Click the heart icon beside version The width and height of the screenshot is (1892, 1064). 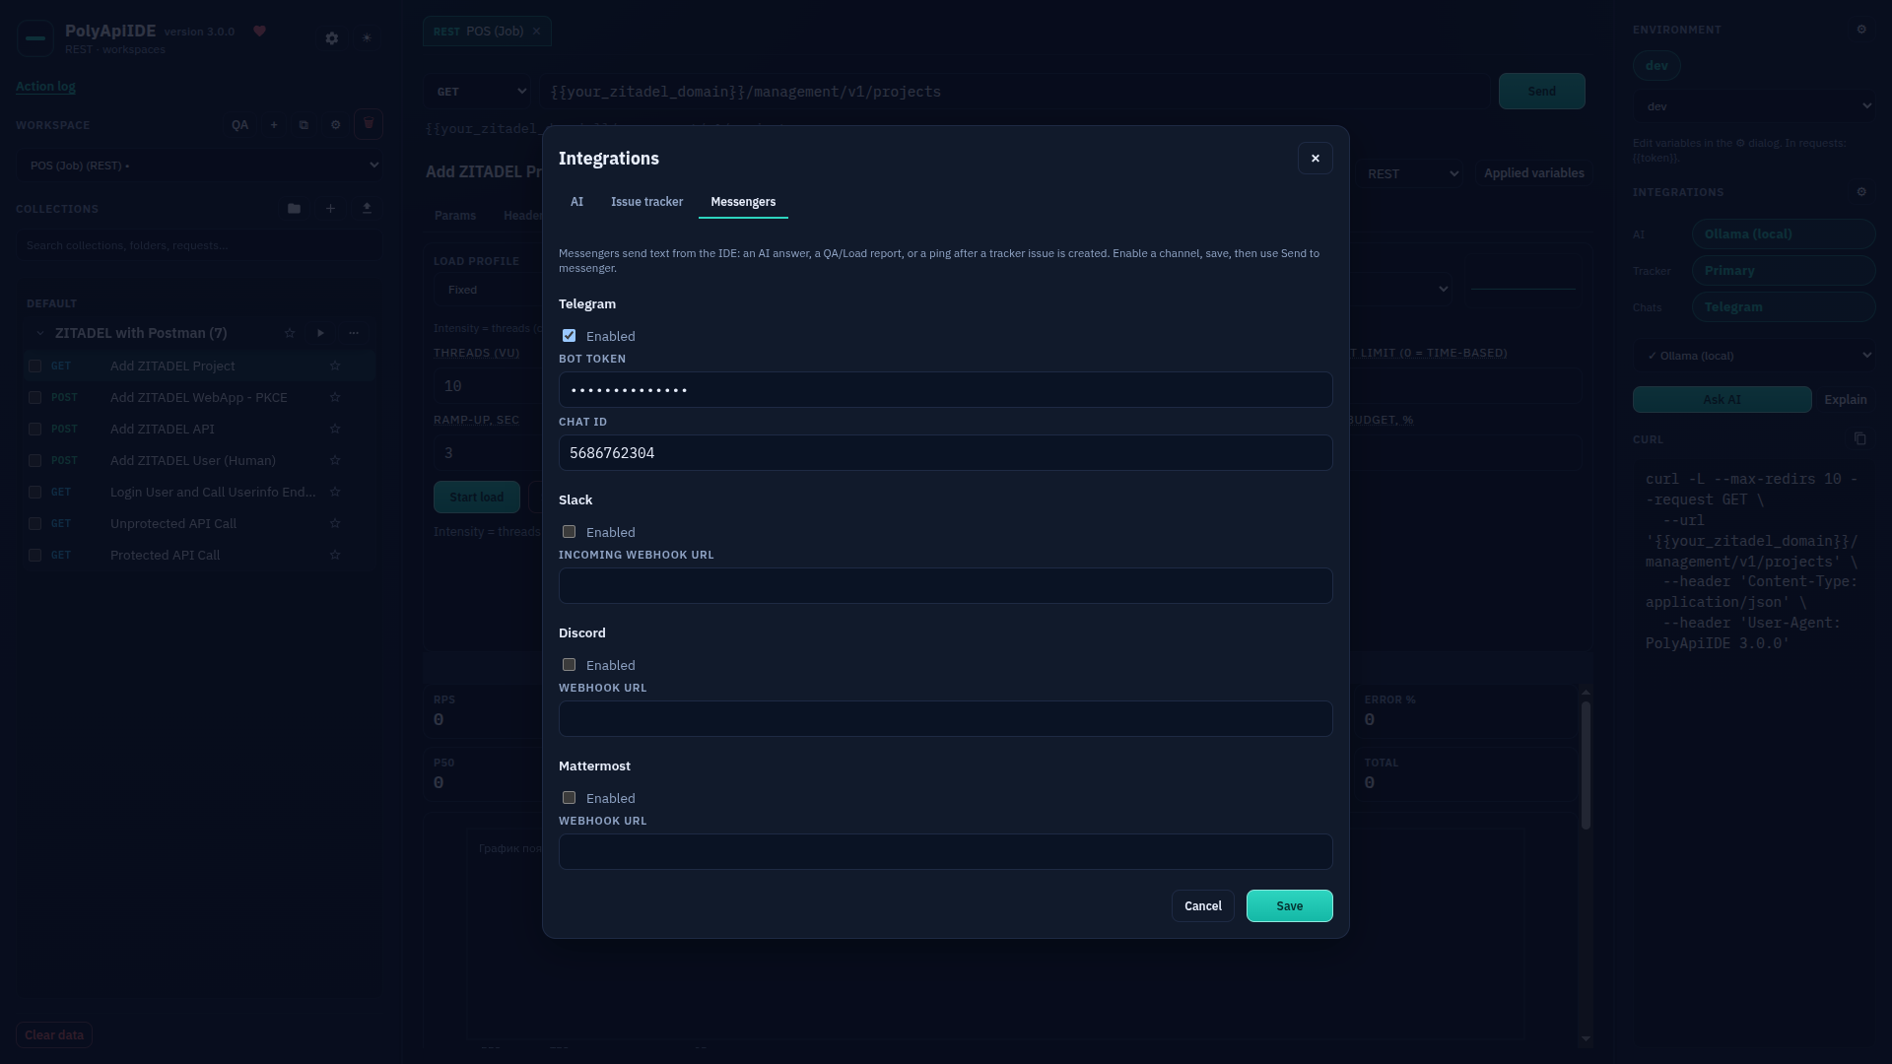(260, 32)
